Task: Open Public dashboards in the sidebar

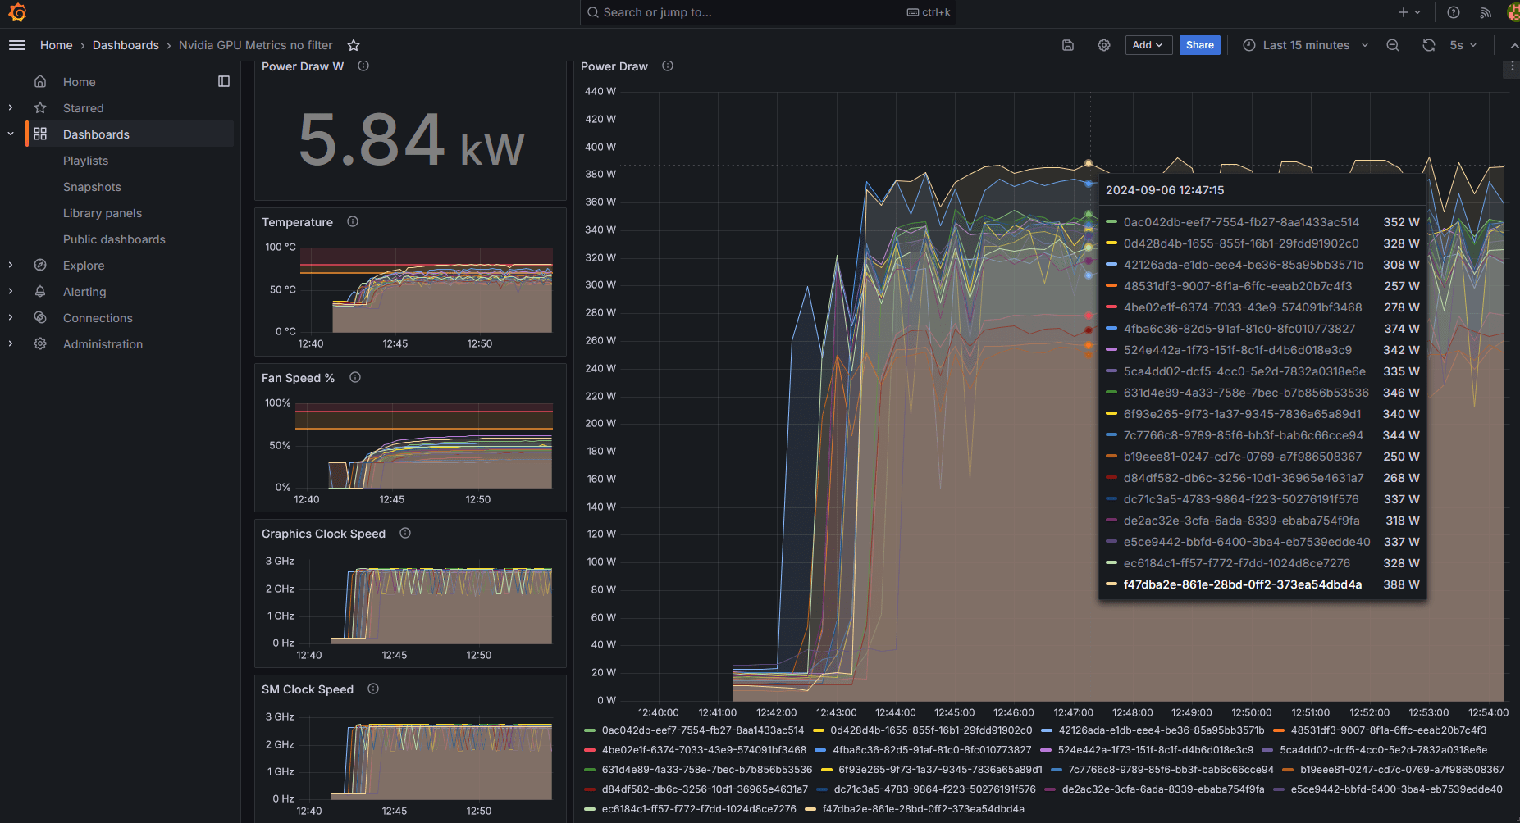Action: pyautogui.click(x=114, y=239)
